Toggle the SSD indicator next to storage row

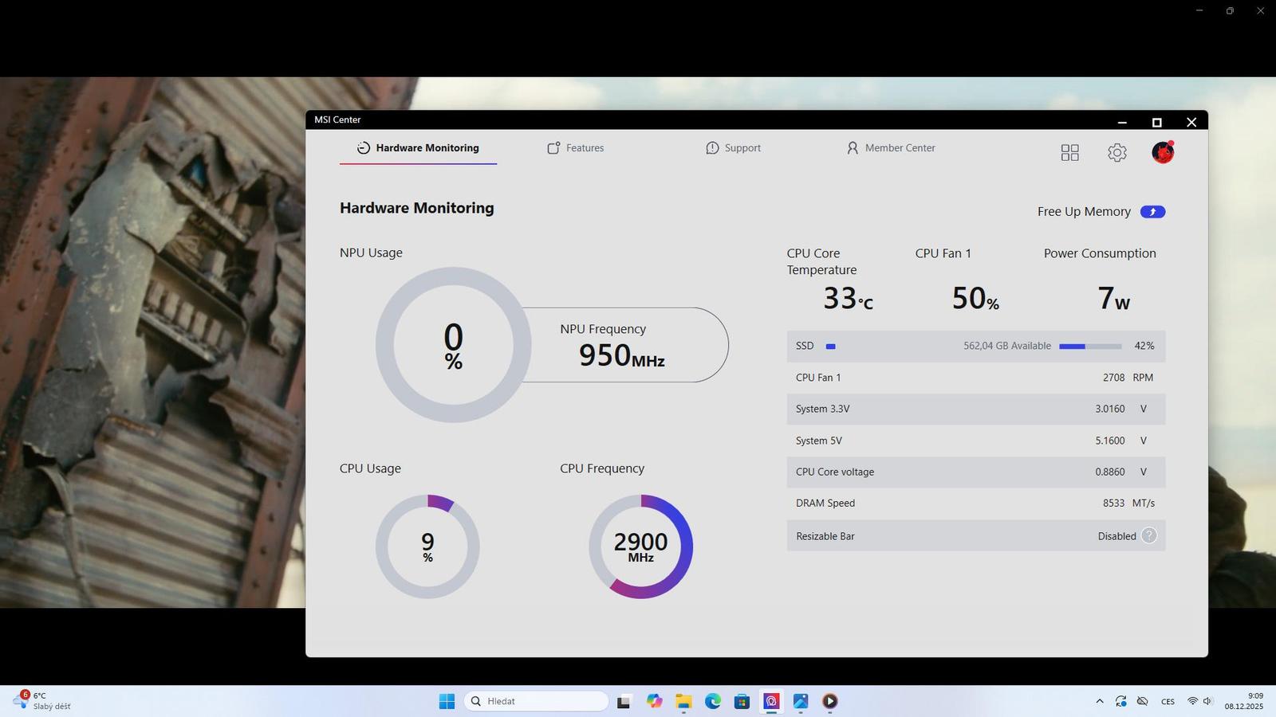pos(830,346)
